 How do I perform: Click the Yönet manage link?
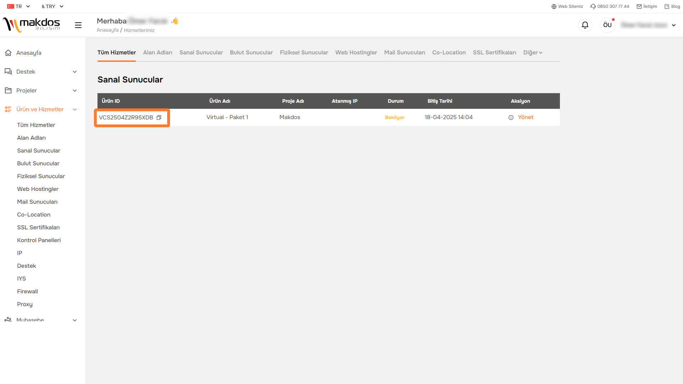click(525, 117)
